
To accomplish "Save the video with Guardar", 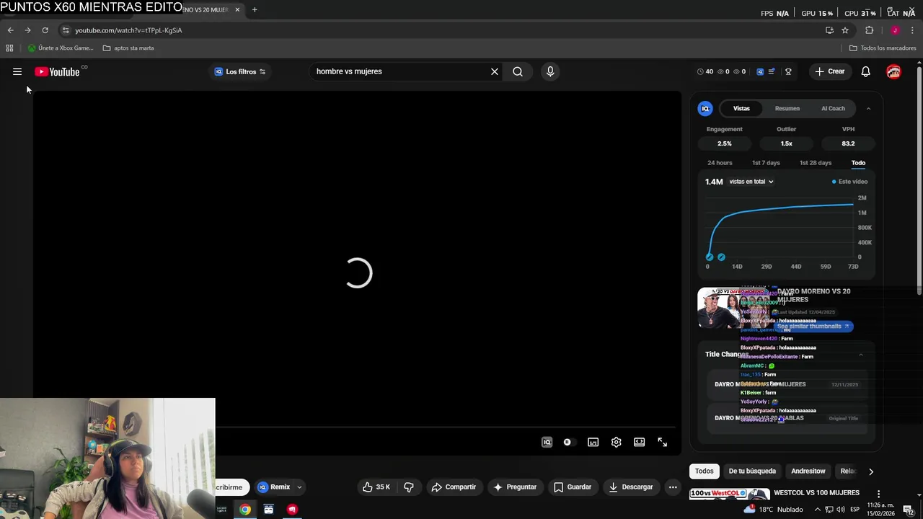I will [x=573, y=487].
